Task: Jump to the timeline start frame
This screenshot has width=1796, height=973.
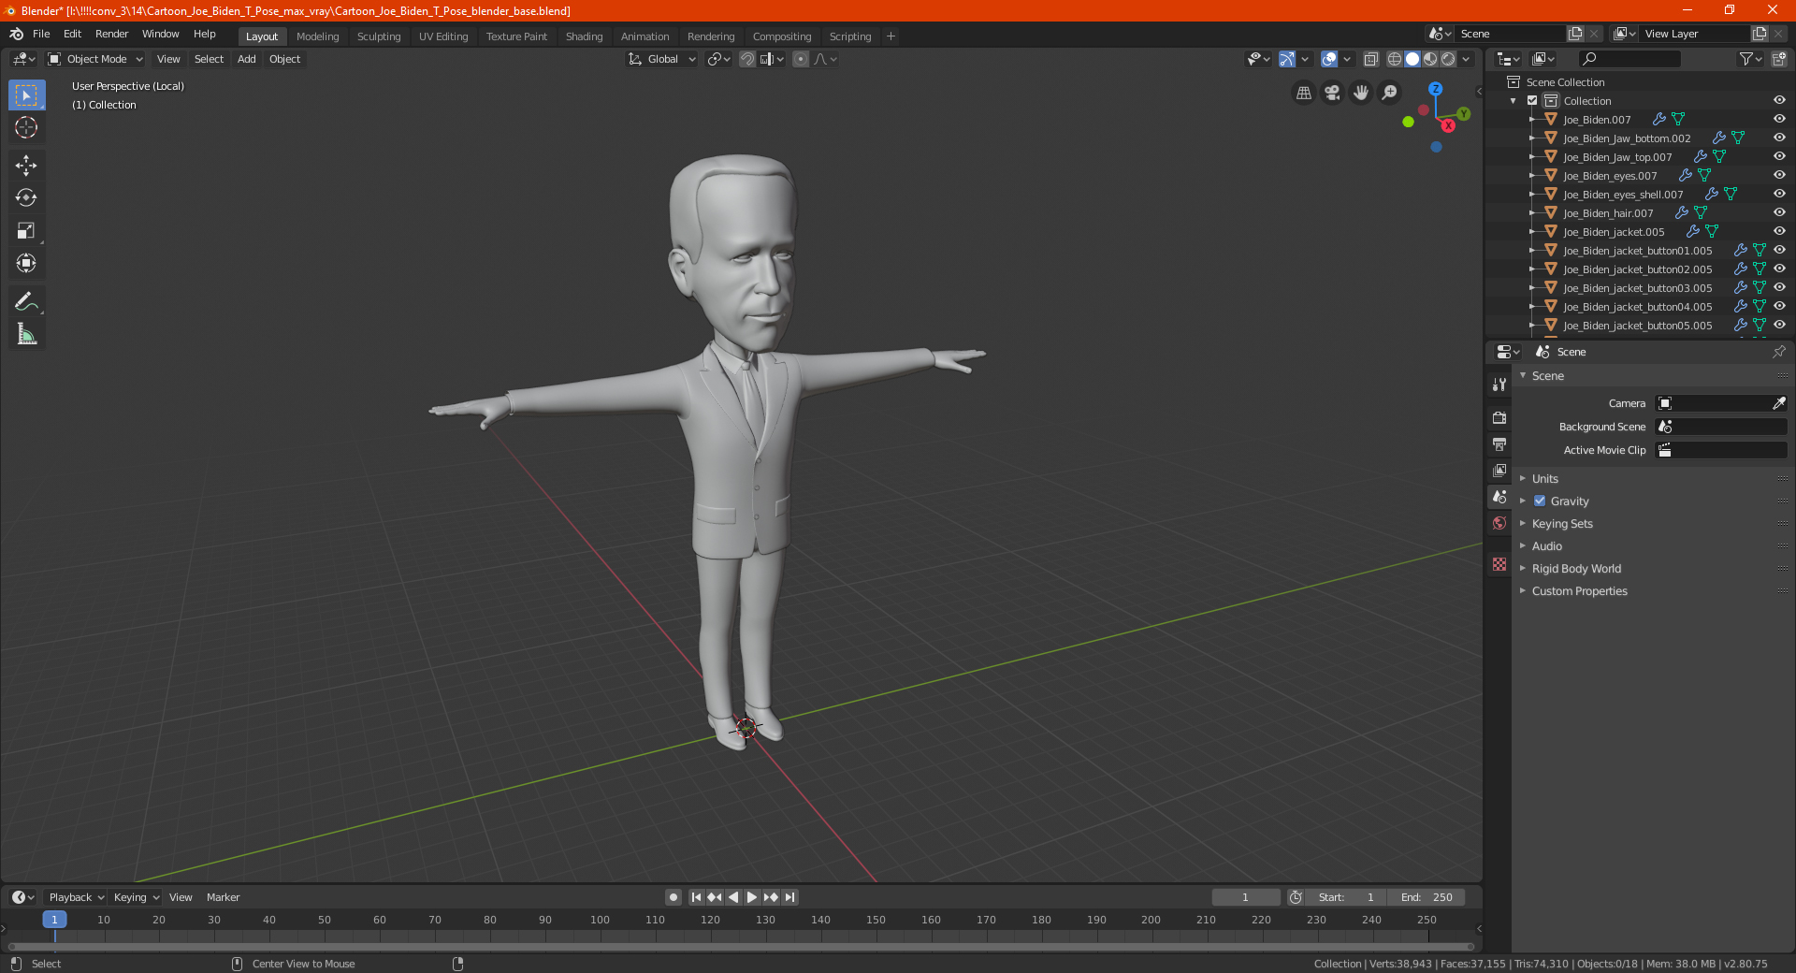Action: pos(696,897)
